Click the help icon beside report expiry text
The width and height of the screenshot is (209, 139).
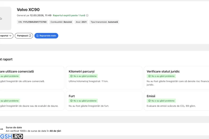87,16
